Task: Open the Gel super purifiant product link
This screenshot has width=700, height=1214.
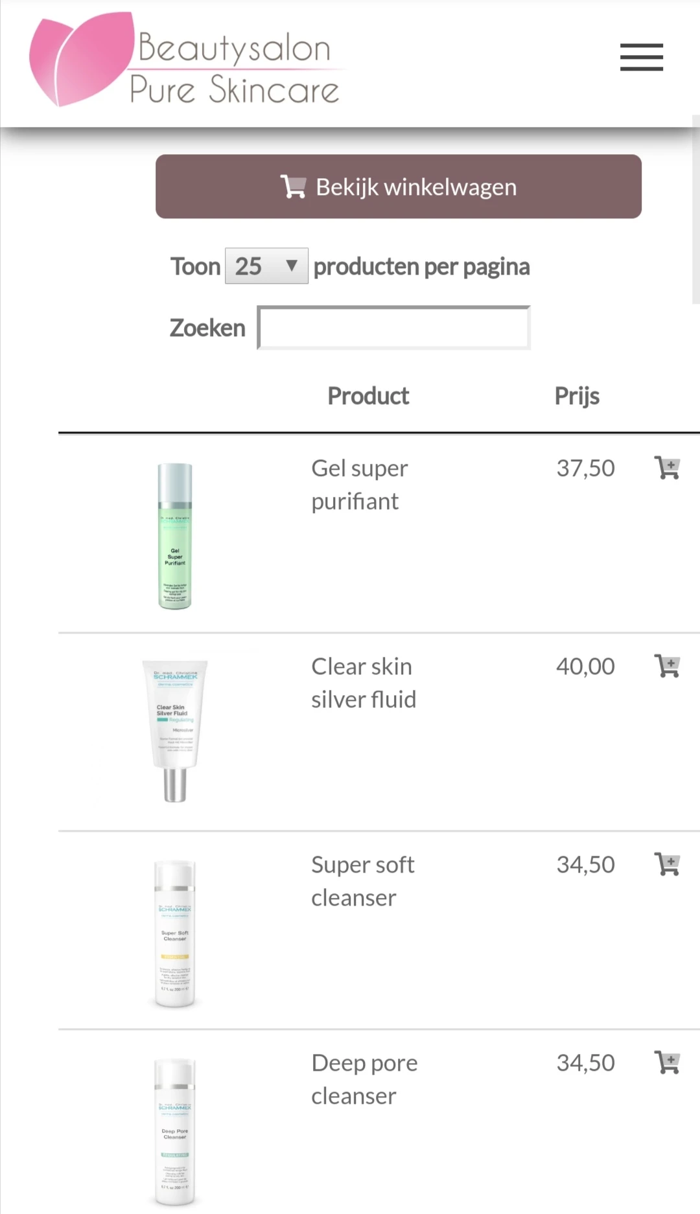Action: click(360, 485)
